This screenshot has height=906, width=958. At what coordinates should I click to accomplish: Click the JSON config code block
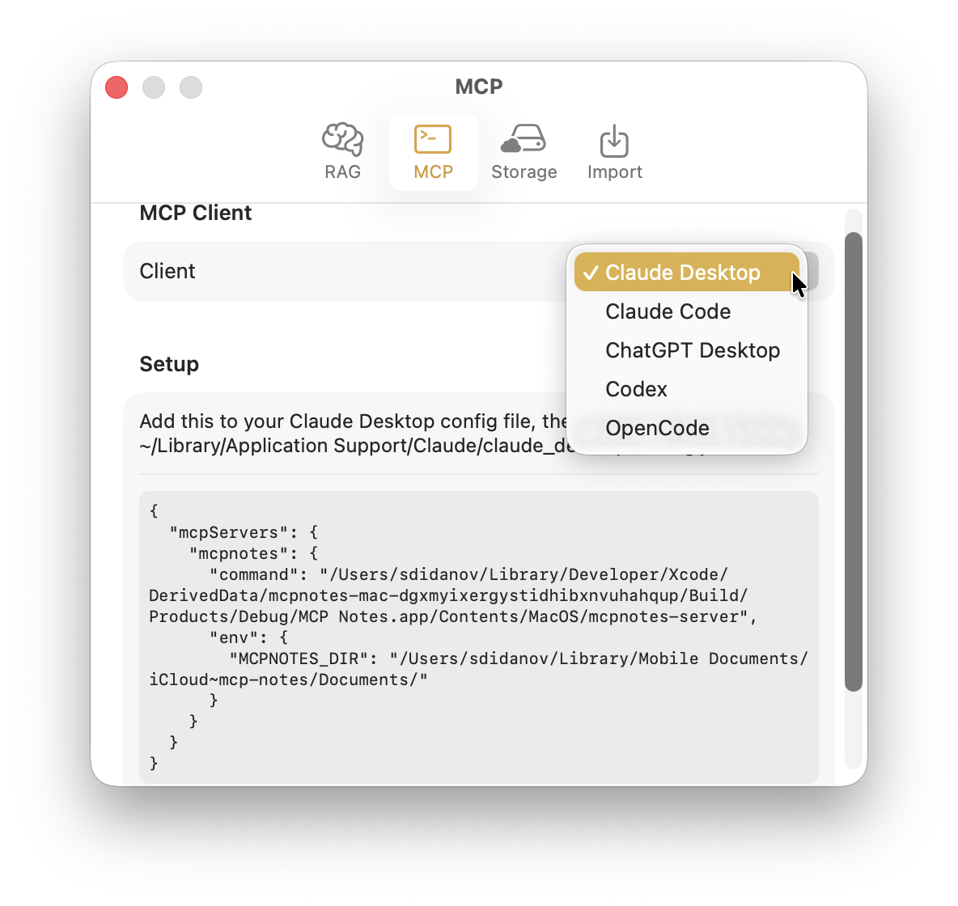pos(478,637)
